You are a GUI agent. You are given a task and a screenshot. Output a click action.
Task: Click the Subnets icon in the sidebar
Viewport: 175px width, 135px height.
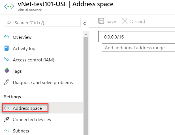(7, 130)
